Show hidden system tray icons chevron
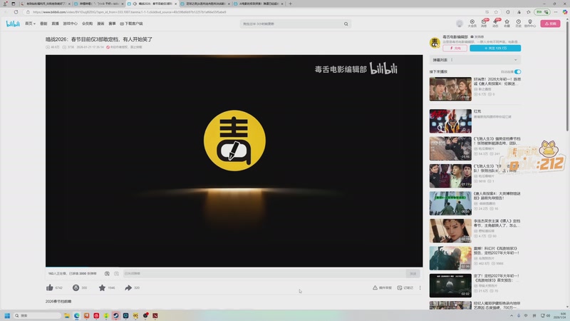This screenshot has width=570, height=321. point(512,315)
